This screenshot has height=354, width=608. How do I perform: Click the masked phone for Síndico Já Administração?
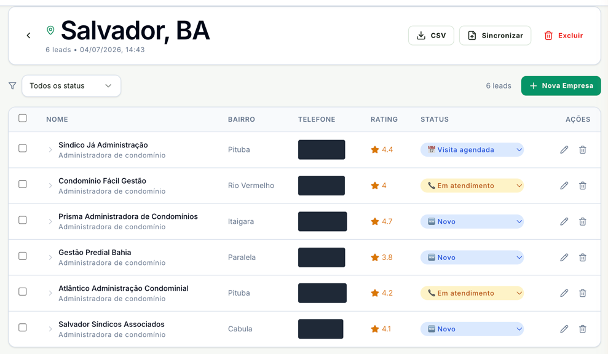point(322,150)
